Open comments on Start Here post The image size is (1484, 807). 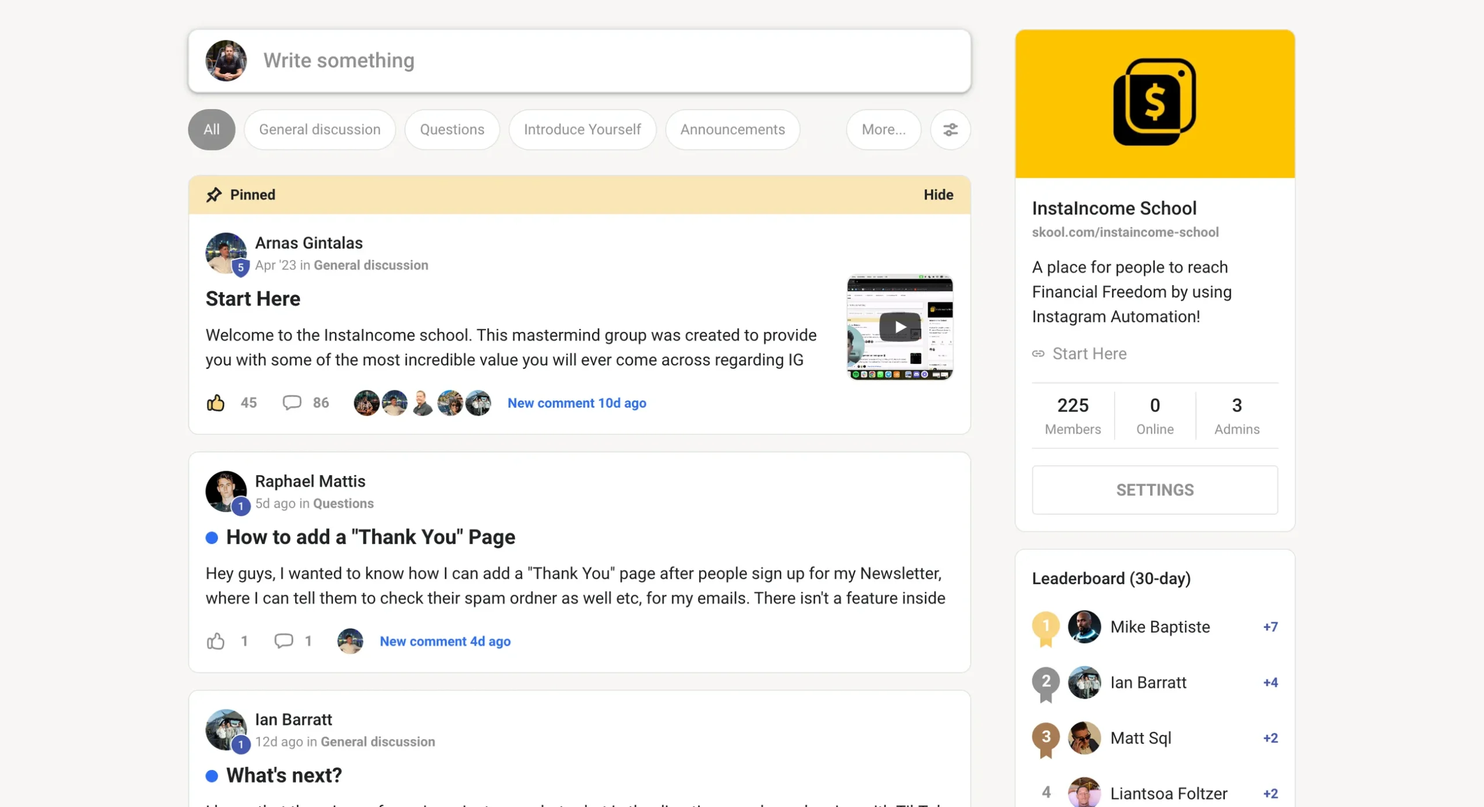click(x=292, y=403)
